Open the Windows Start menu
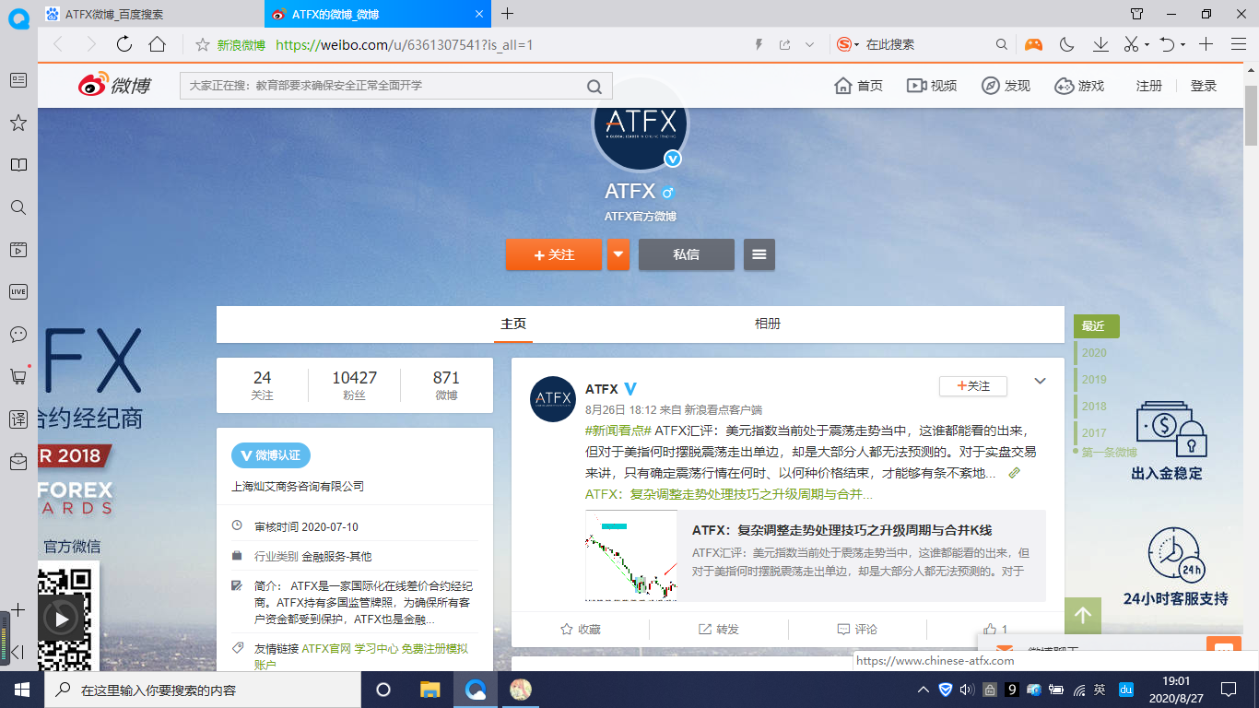Screen dimensions: 1259x708 (x=20, y=690)
